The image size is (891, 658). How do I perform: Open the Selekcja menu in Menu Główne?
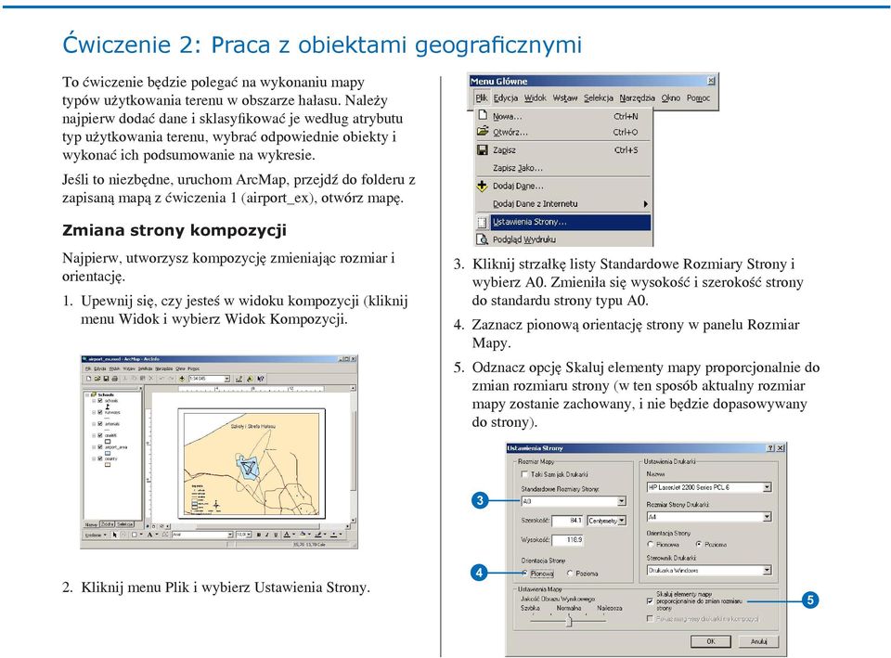[599, 97]
